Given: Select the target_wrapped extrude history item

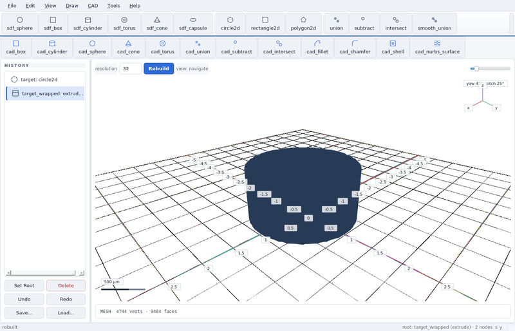Looking at the screenshot, I should pyautogui.click(x=45, y=93).
